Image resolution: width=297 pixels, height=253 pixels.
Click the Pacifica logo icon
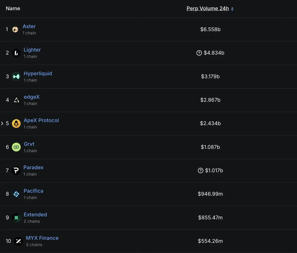click(16, 194)
